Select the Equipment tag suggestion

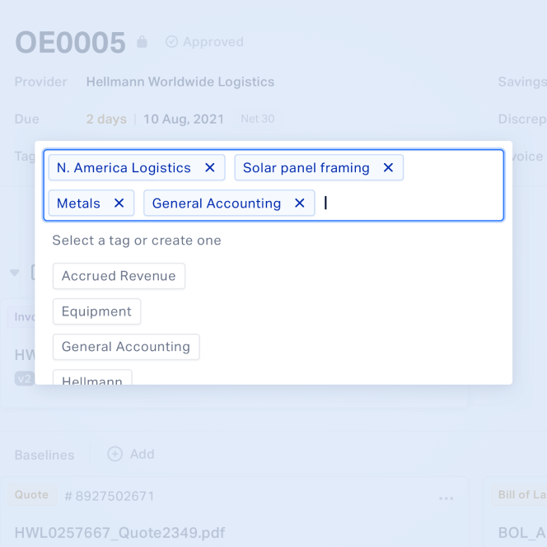point(96,311)
